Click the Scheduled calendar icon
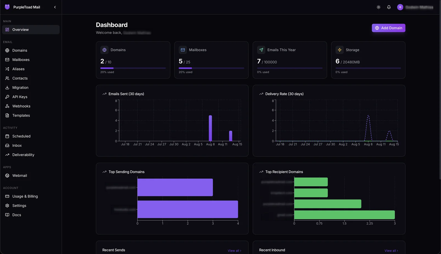441x254 pixels. coord(7,136)
